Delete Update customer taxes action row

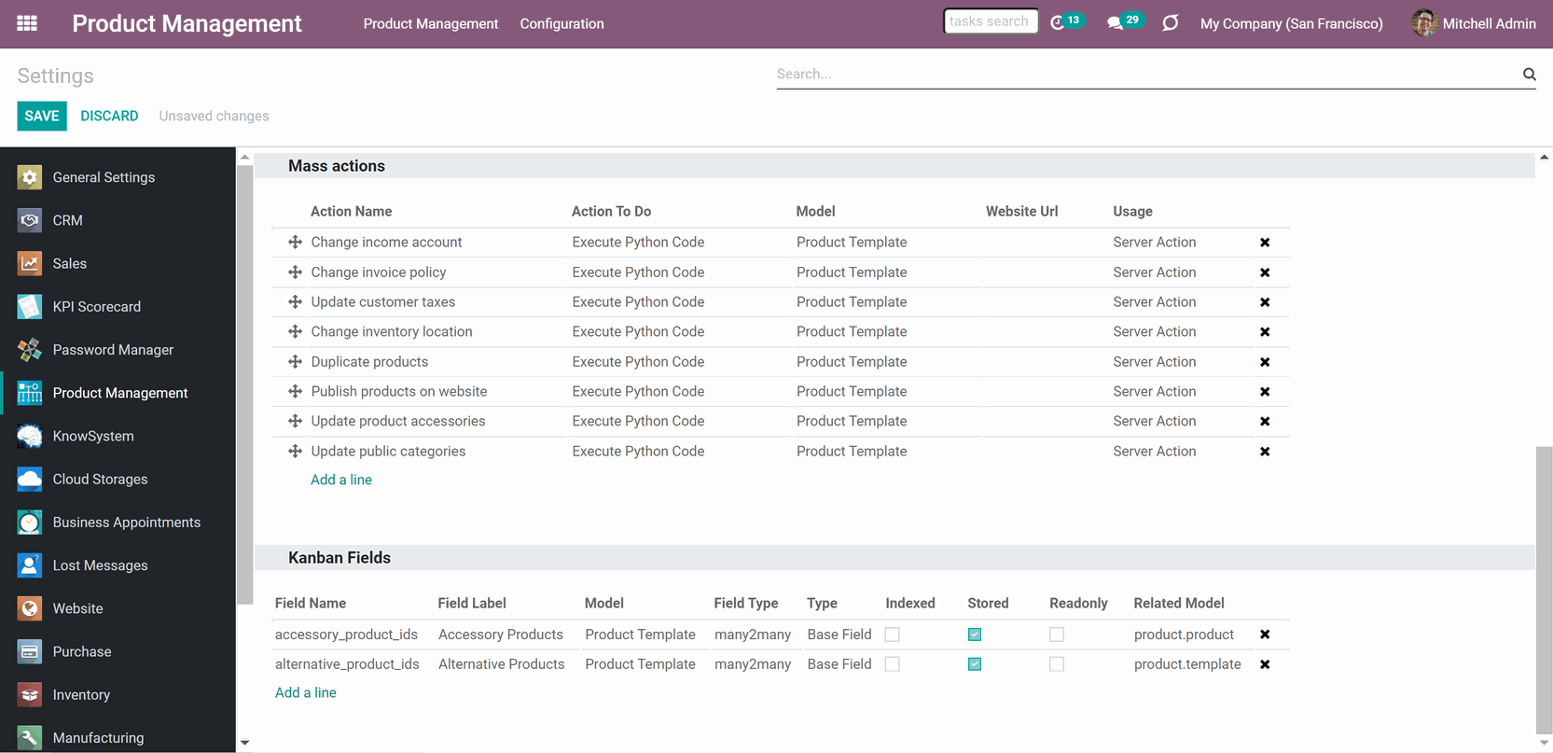[x=1265, y=302]
